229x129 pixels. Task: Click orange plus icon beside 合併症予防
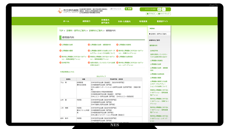point(60,63)
